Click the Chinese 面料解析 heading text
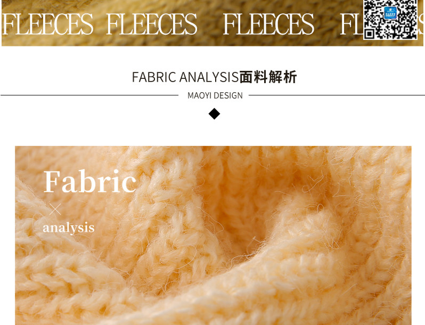Viewport: 425px width, 325px height. point(268,77)
